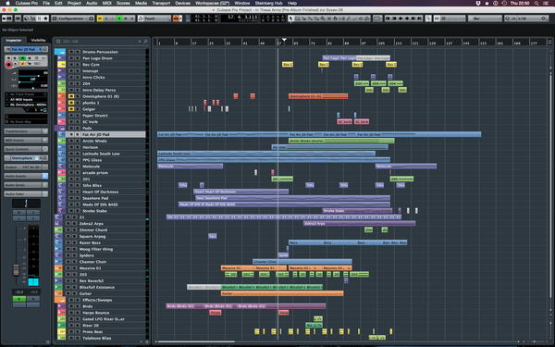The height and width of the screenshot is (347, 555).
Task: Select the Arctic Winds part in timeline
Action: coord(341,141)
